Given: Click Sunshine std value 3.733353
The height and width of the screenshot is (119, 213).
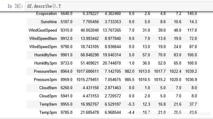Looking at the screenshot, I should [x=113, y=22].
